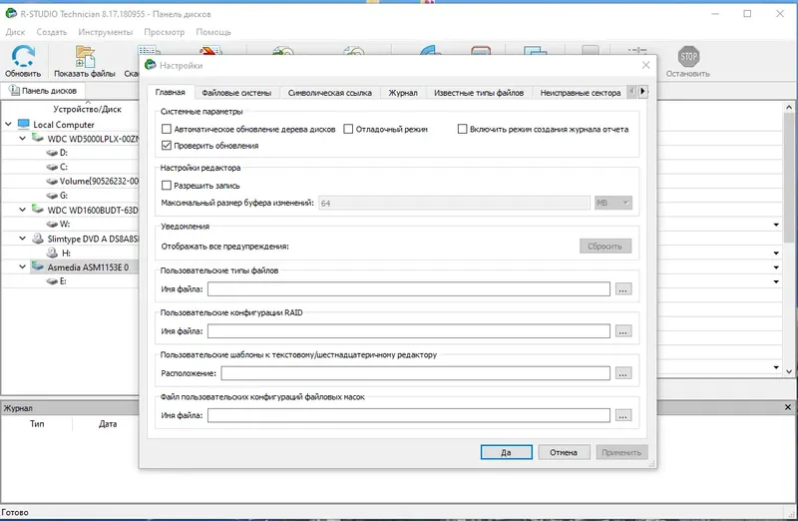Click the D: drive icon

click(x=52, y=153)
